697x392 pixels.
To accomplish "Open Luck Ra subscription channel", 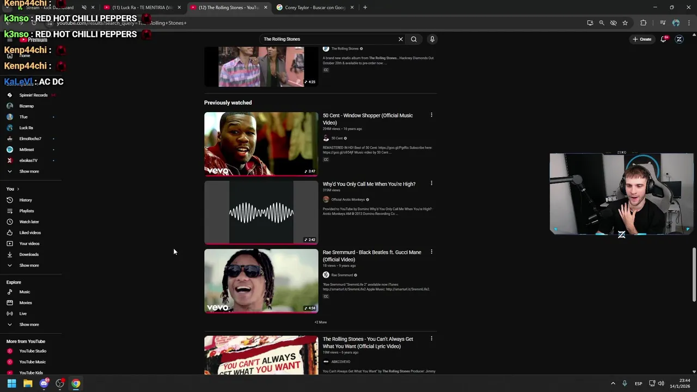I will [26, 128].
